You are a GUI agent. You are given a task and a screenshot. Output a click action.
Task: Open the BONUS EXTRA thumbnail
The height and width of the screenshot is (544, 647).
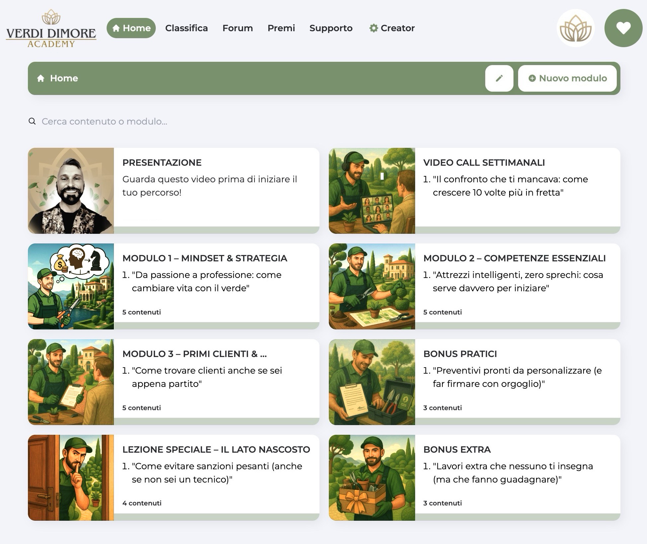click(x=372, y=478)
